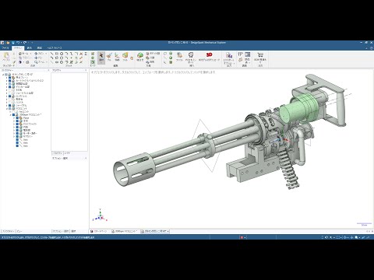Switch to Sketch mode icon
374x280 pixels.
tap(93, 54)
